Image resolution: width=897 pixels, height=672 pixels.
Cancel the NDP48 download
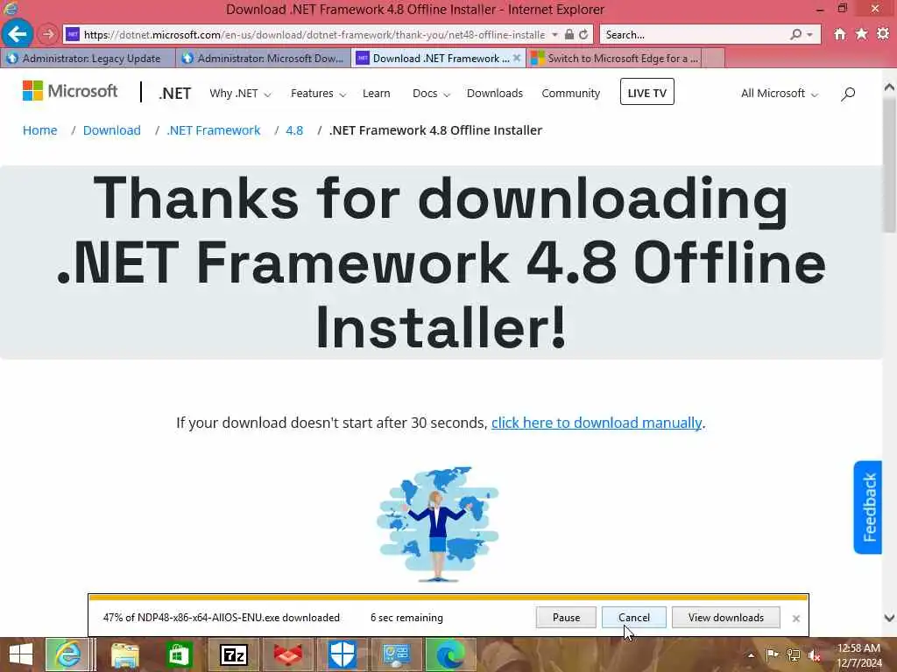coord(634,618)
